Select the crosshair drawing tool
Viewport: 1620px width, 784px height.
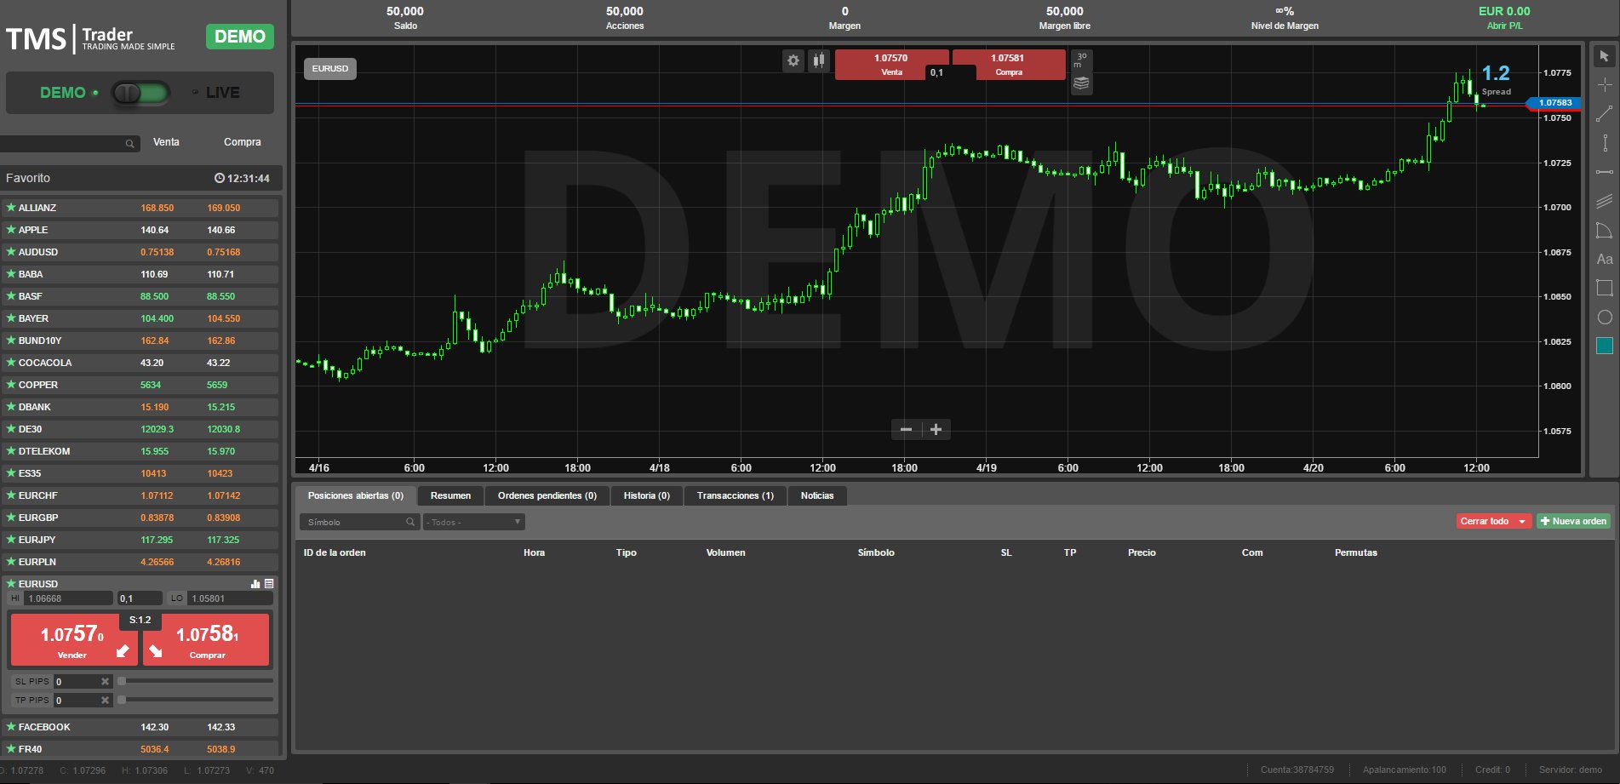click(1604, 85)
